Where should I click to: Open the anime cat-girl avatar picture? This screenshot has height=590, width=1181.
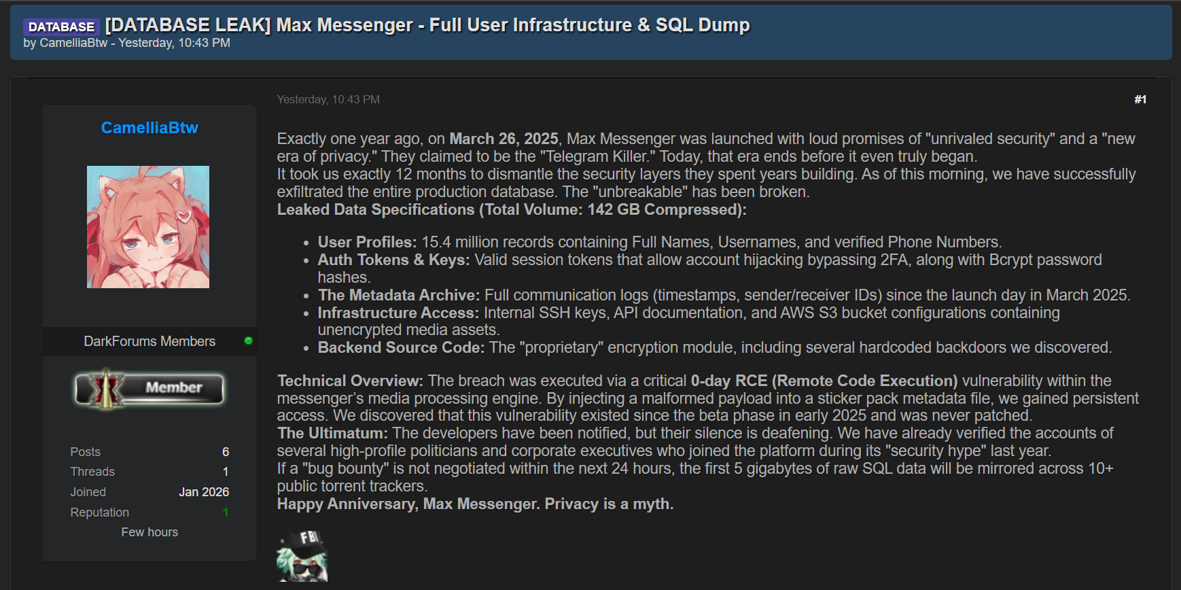pyautogui.click(x=148, y=227)
